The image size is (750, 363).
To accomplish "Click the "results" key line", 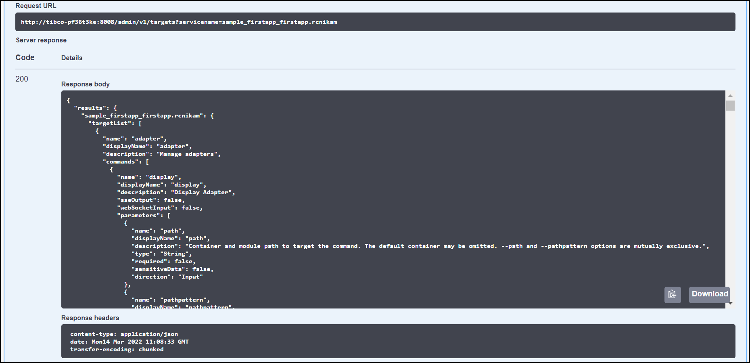I will tap(95, 108).
